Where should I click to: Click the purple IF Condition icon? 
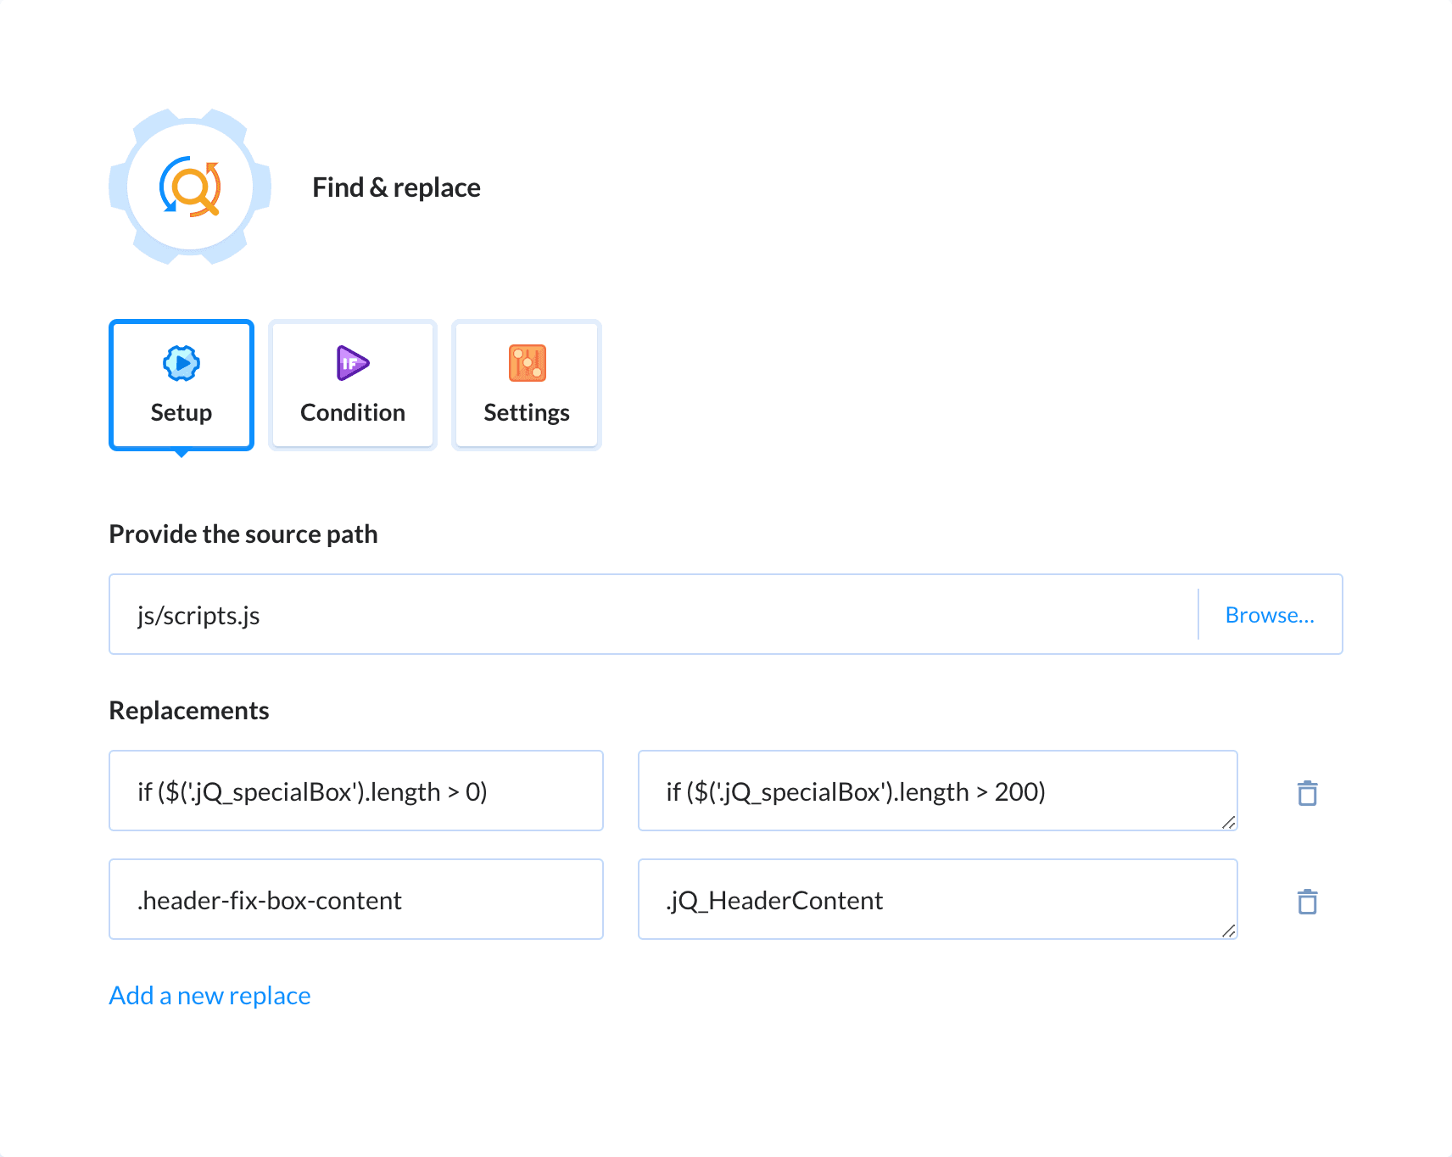click(351, 363)
